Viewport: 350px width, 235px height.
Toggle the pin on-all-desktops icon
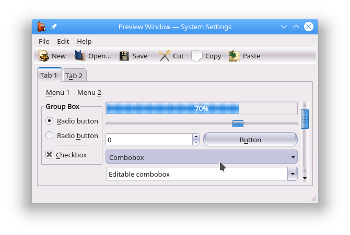tap(54, 27)
